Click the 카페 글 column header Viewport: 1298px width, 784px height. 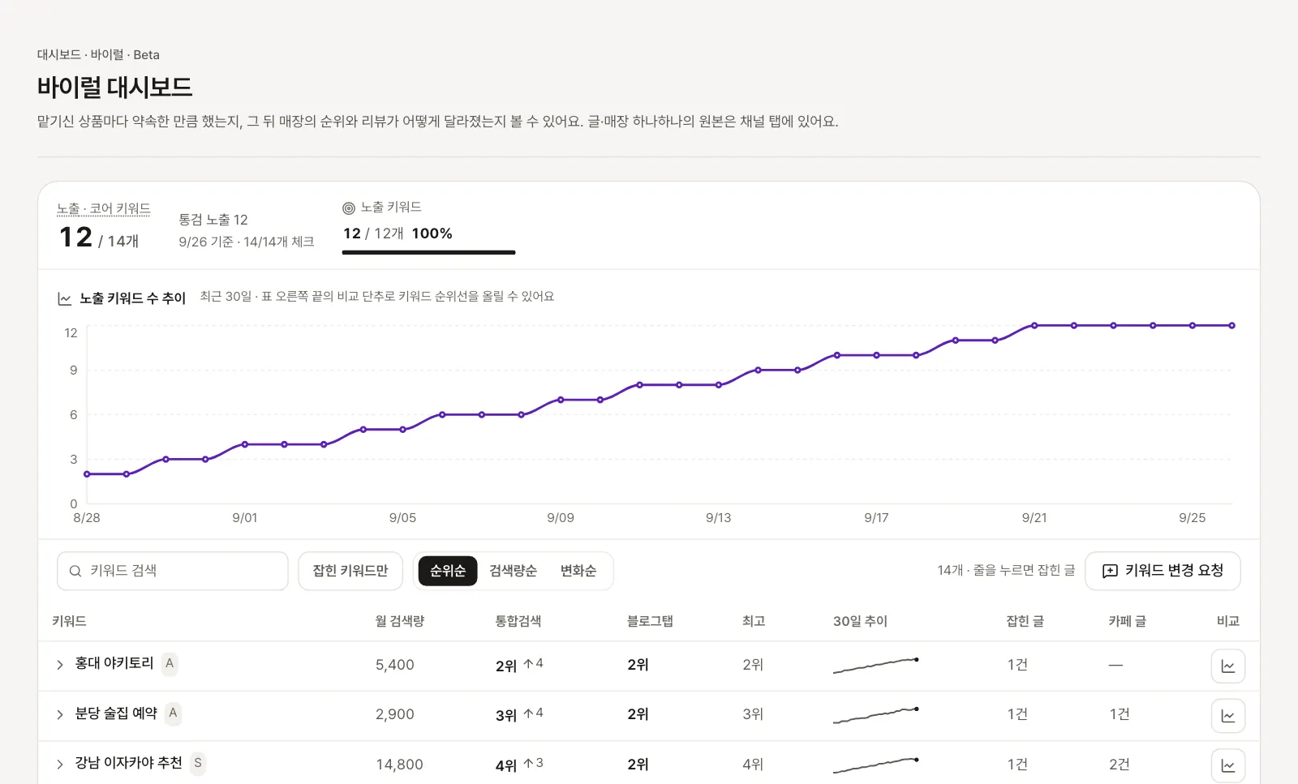coord(1128,621)
